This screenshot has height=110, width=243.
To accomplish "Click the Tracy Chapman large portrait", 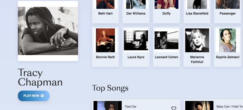I will (x=48, y=31).
